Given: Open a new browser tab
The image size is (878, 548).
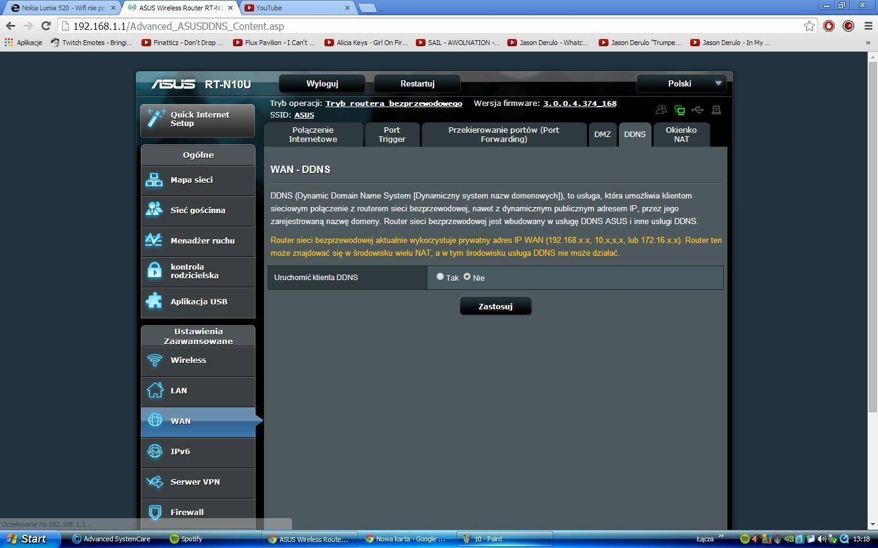Looking at the screenshot, I should (x=367, y=8).
